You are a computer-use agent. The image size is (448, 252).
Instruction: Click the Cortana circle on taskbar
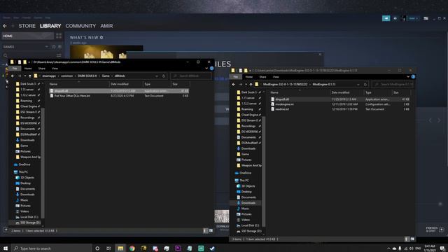[97, 248]
